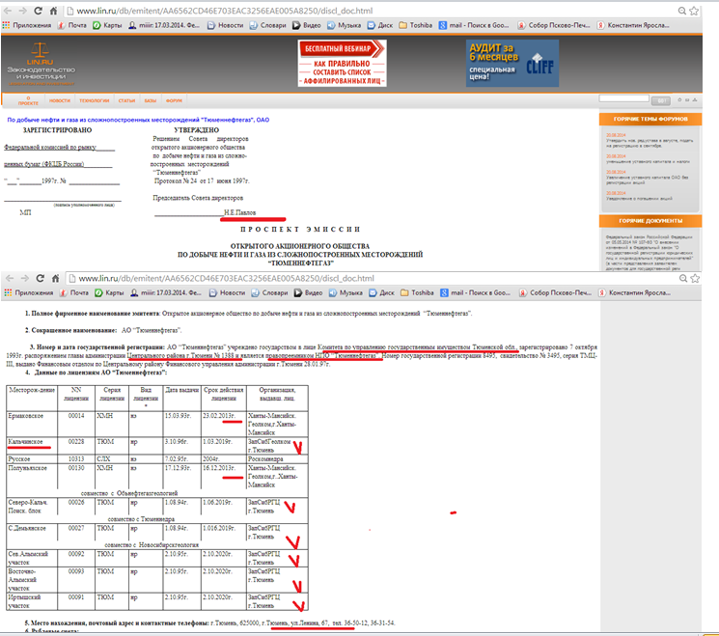Open Приложения apps shortcut in lower bookmarks bar
The image size is (719, 636).
coord(28,292)
